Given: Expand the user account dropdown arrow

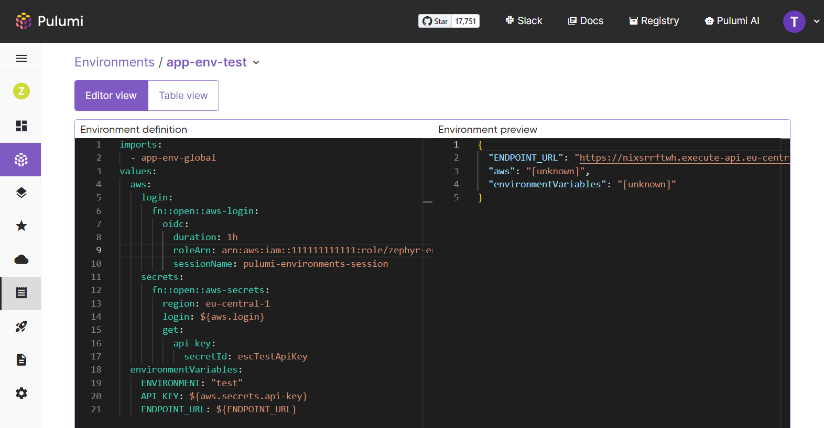Looking at the screenshot, I should pyautogui.click(x=816, y=21).
